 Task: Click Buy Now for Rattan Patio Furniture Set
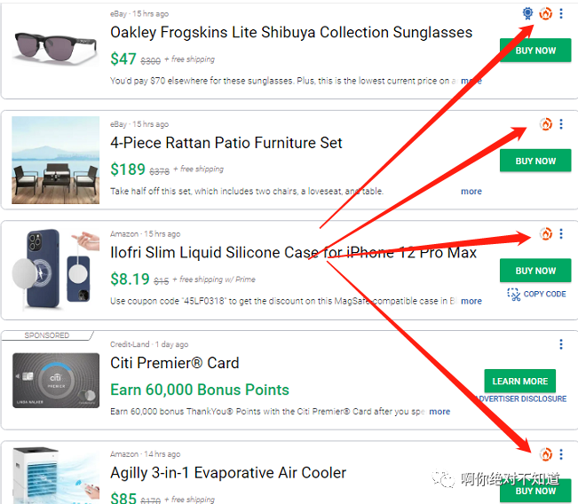coord(535,161)
